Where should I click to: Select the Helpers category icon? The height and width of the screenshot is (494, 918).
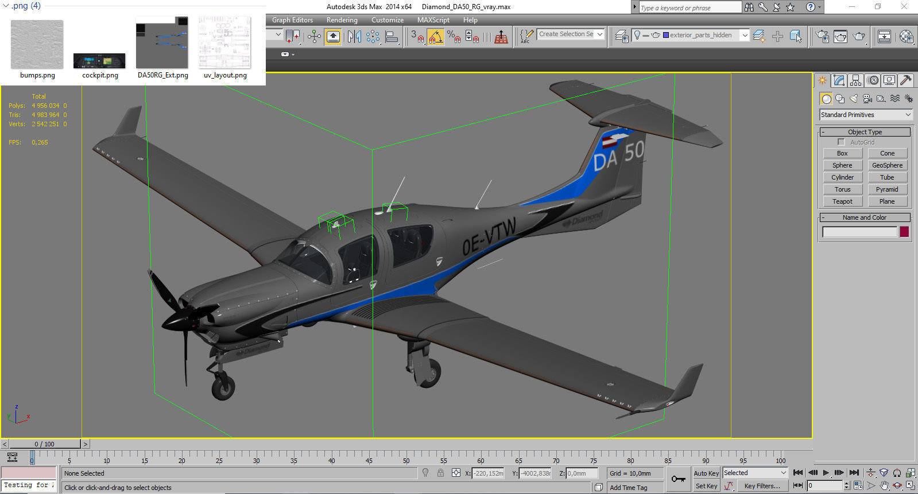[x=881, y=99]
